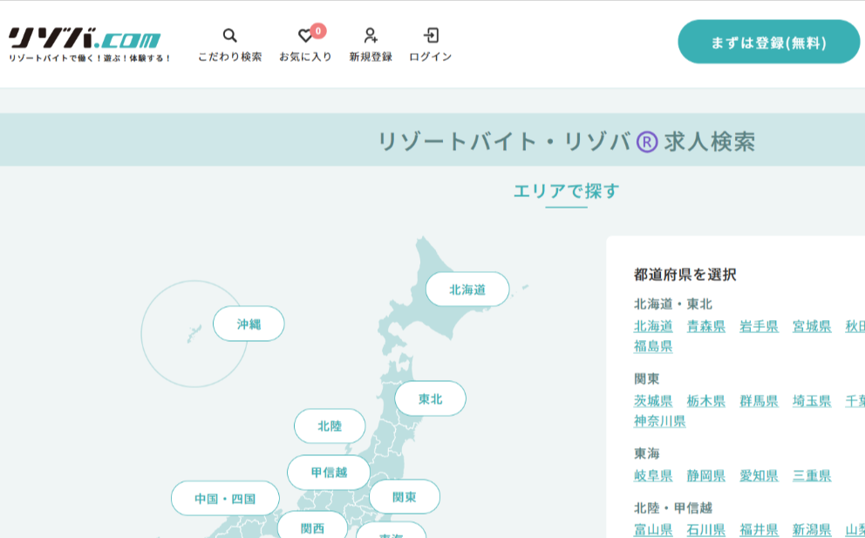Screen dimensions: 865x538
Task: Open 神奈川県 prefecture link
Action: (x=659, y=421)
